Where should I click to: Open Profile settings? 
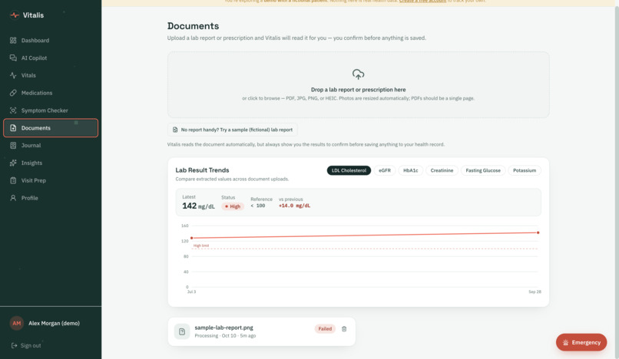click(51, 198)
